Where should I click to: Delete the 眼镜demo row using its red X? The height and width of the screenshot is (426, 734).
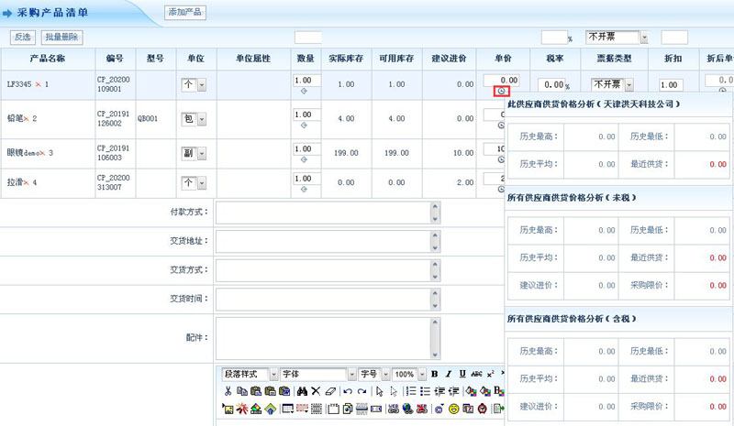click(42, 152)
